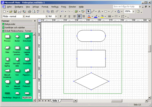
Task: Open the 8pt font size dropdown
Action: 56,16
